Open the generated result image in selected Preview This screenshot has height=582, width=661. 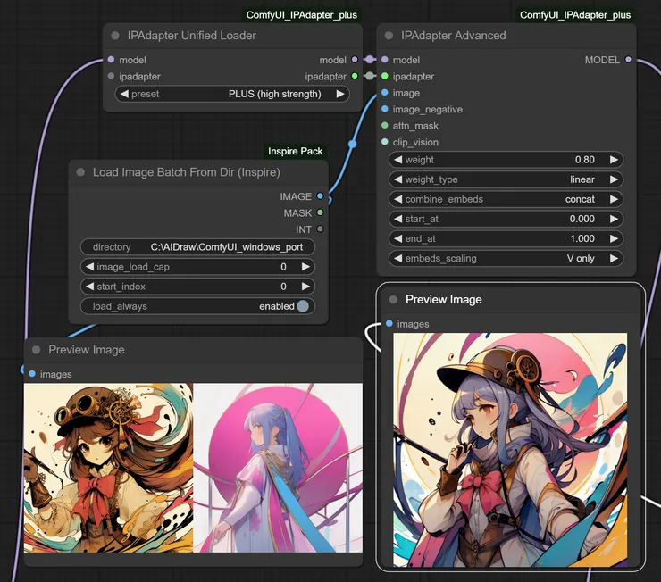click(510, 450)
